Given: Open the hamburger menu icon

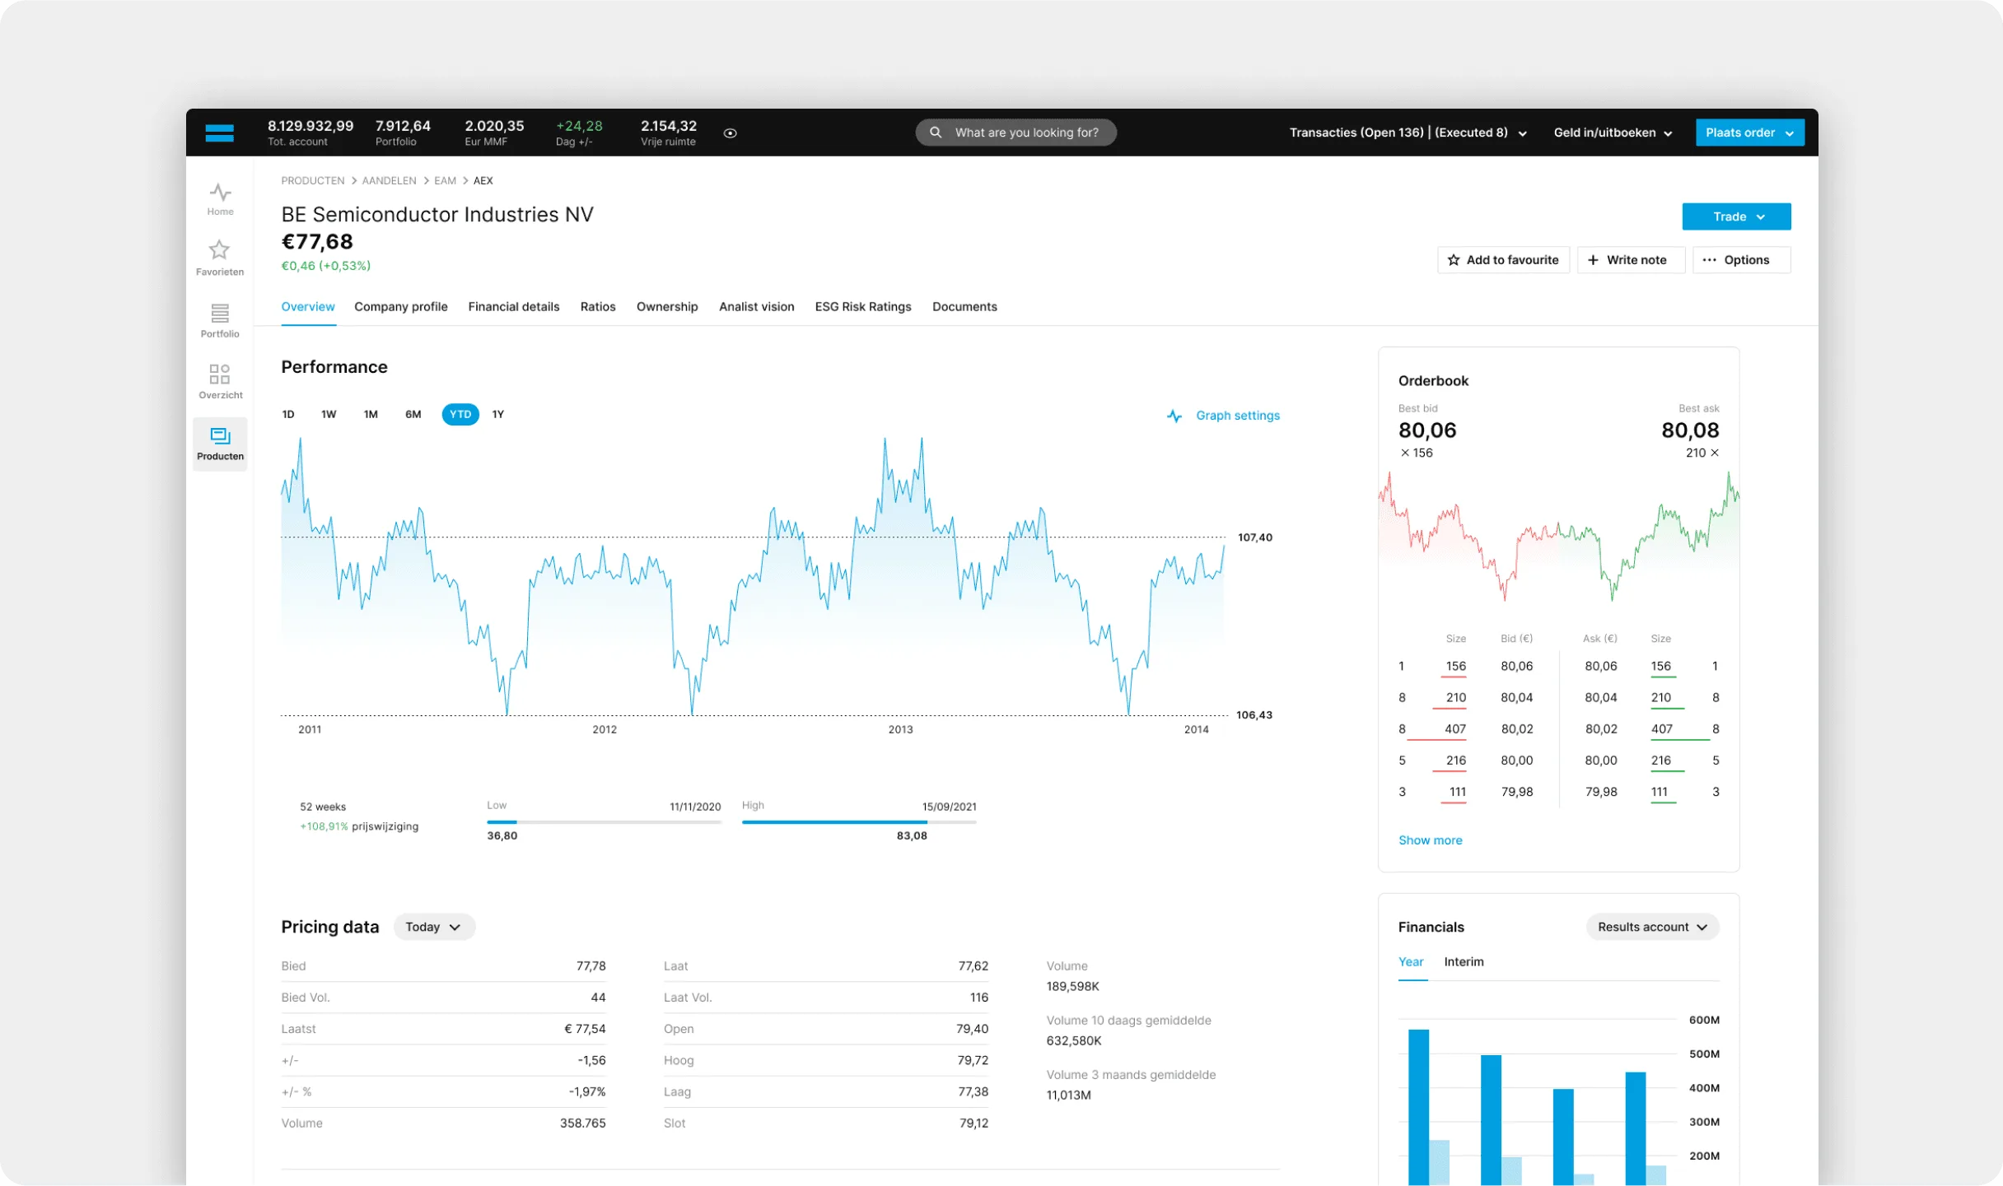Looking at the screenshot, I should [x=219, y=133].
